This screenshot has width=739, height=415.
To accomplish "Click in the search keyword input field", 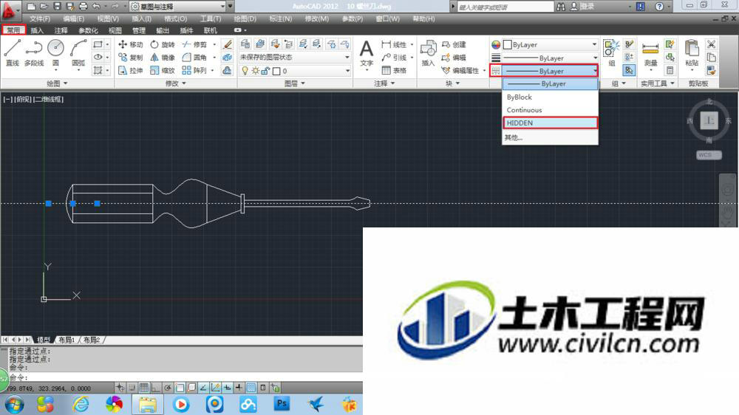I will tap(505, 7).
